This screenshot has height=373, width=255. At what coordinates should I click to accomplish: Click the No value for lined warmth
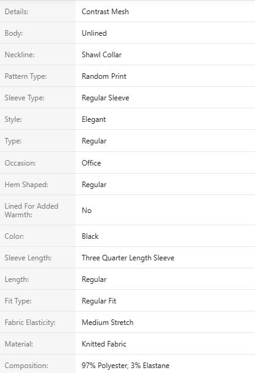(87, 211)
